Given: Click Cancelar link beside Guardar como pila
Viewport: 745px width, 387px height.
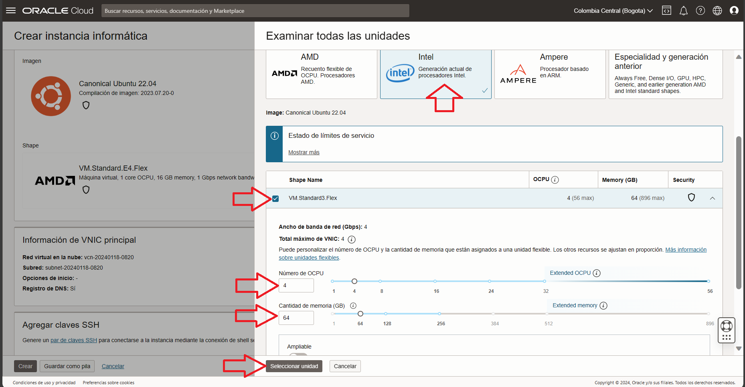Looking at the screenshot, I should (113, 366).
